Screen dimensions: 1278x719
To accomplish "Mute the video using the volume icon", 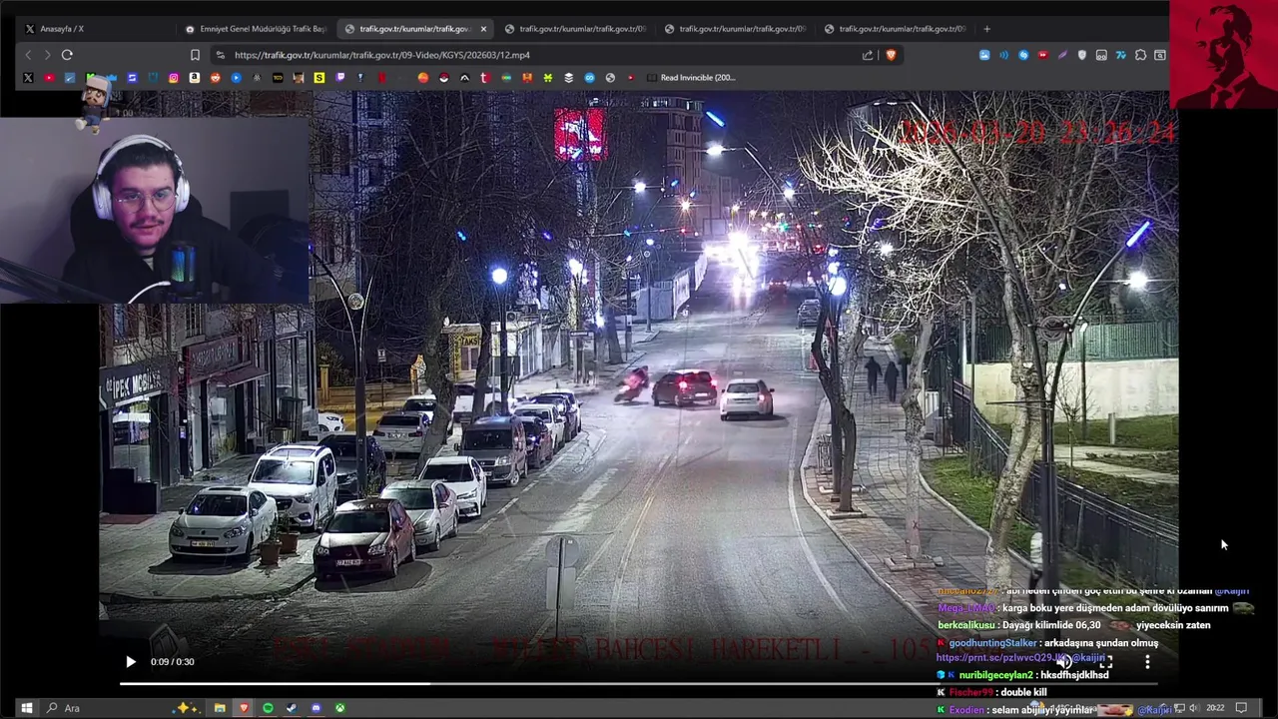I will click(1065, 661).
